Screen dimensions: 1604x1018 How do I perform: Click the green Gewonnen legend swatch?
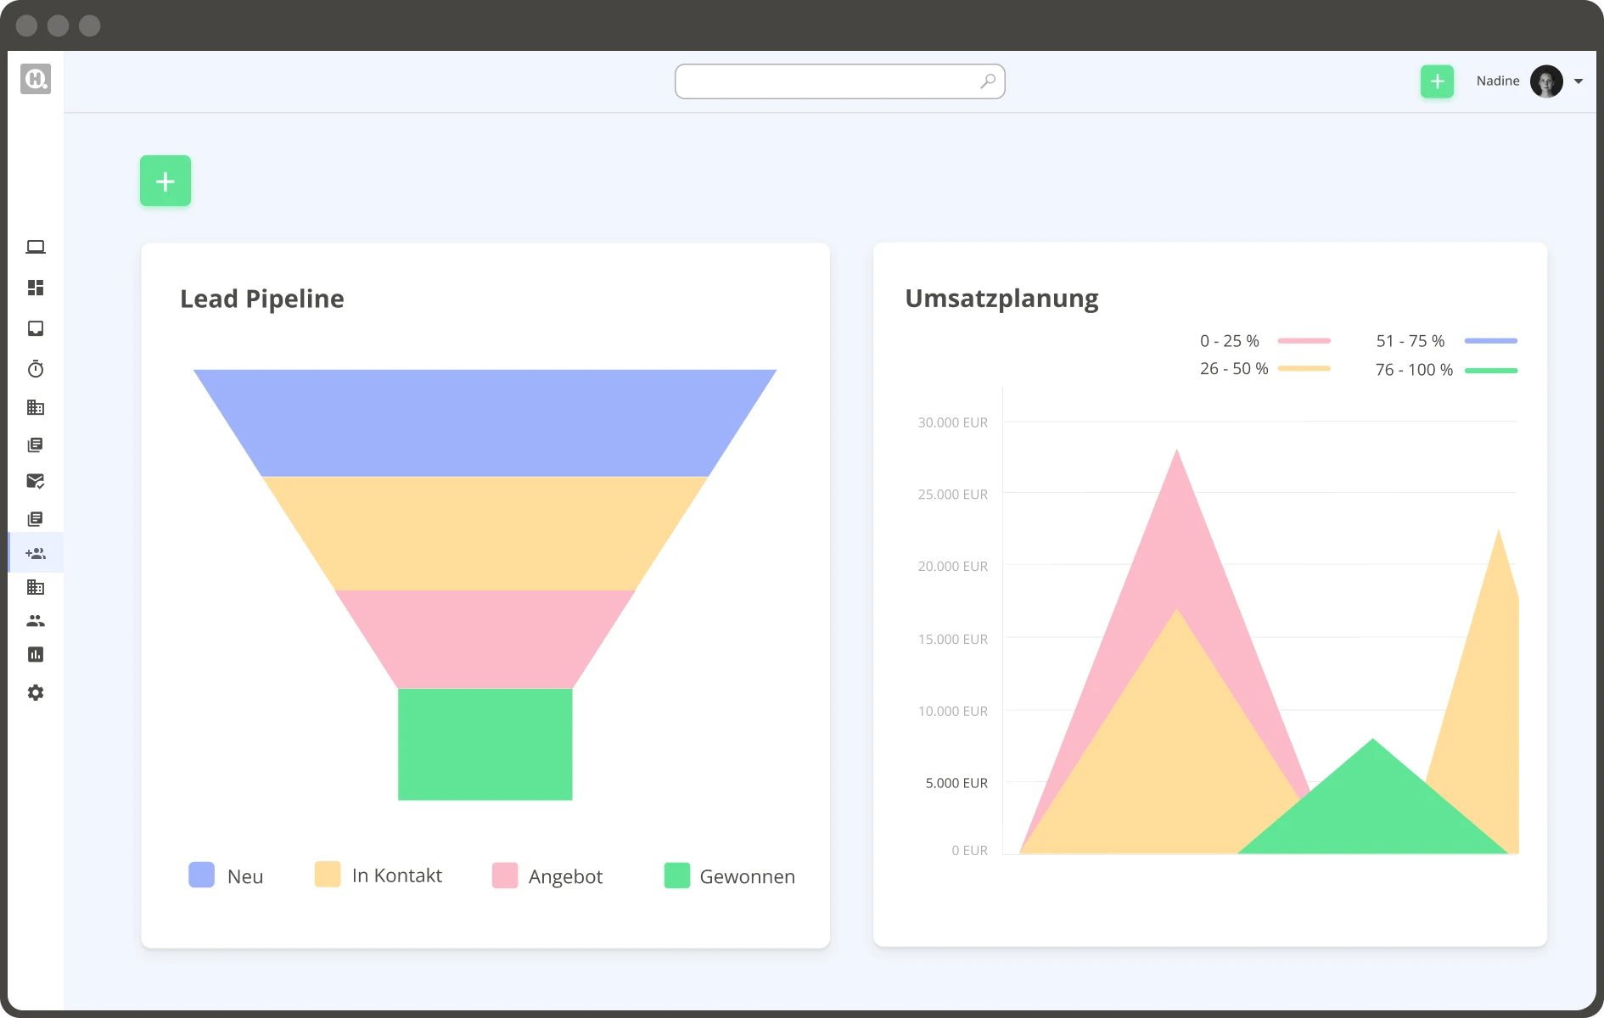pyautogui.click(x=677, y=875)
